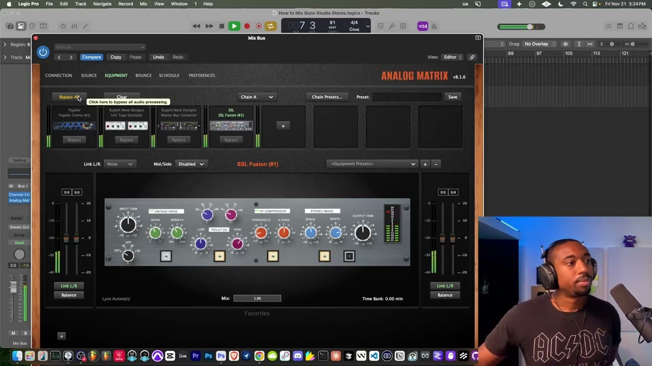652x366 pixels.
Task: Click the Output Trim knob
Action: point(363,232)
